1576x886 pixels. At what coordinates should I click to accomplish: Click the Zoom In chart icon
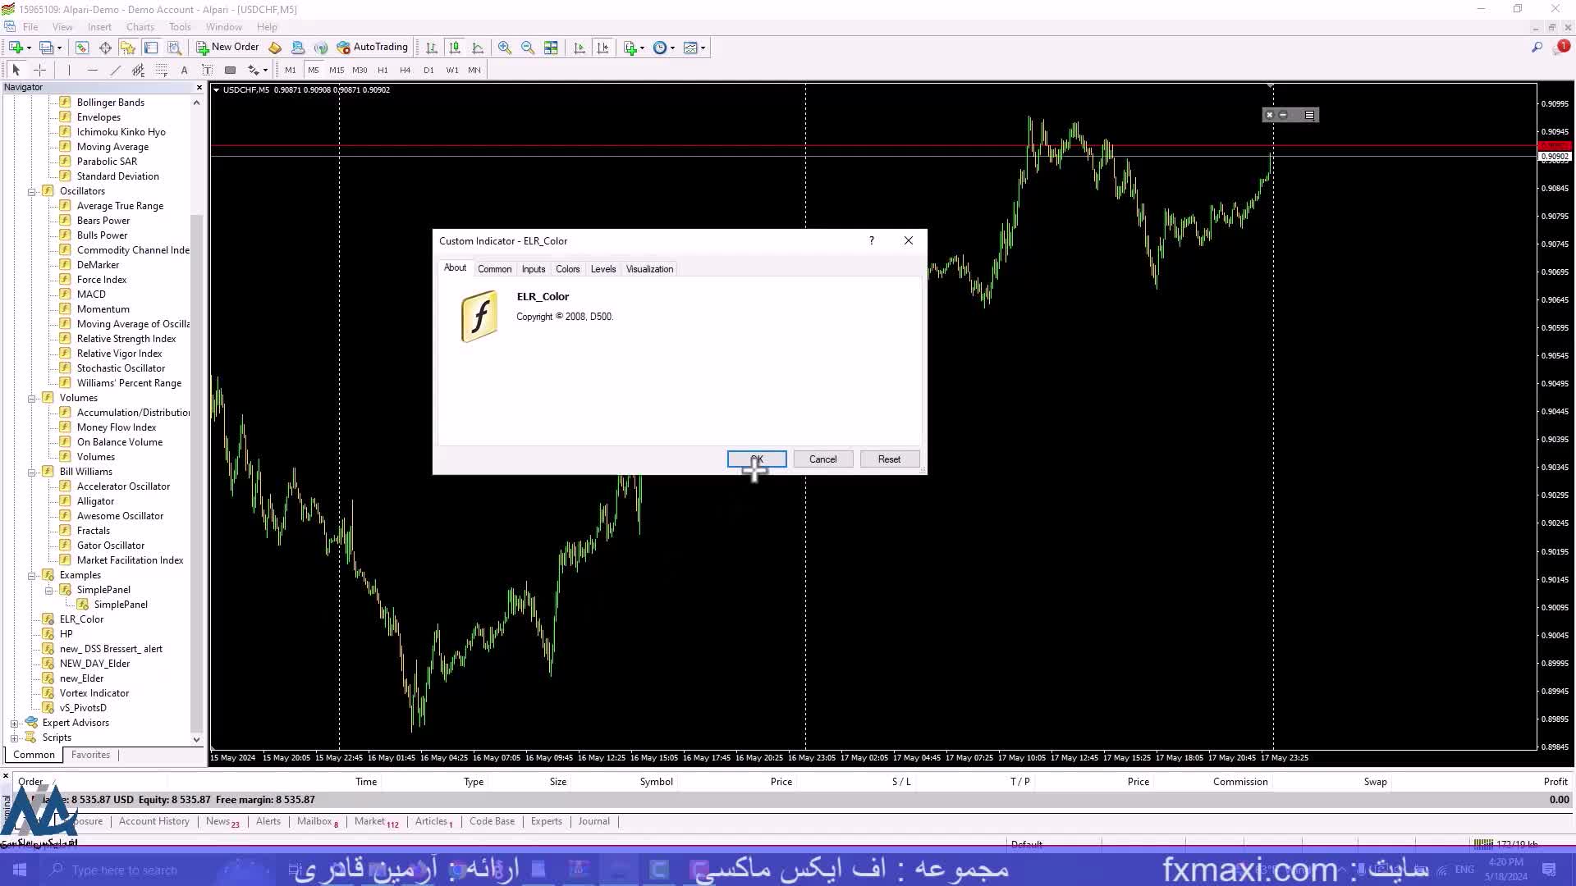click(505, 48)
